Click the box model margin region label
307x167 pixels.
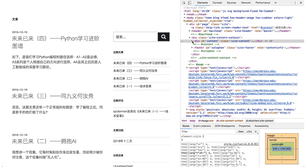click(271, 136)
